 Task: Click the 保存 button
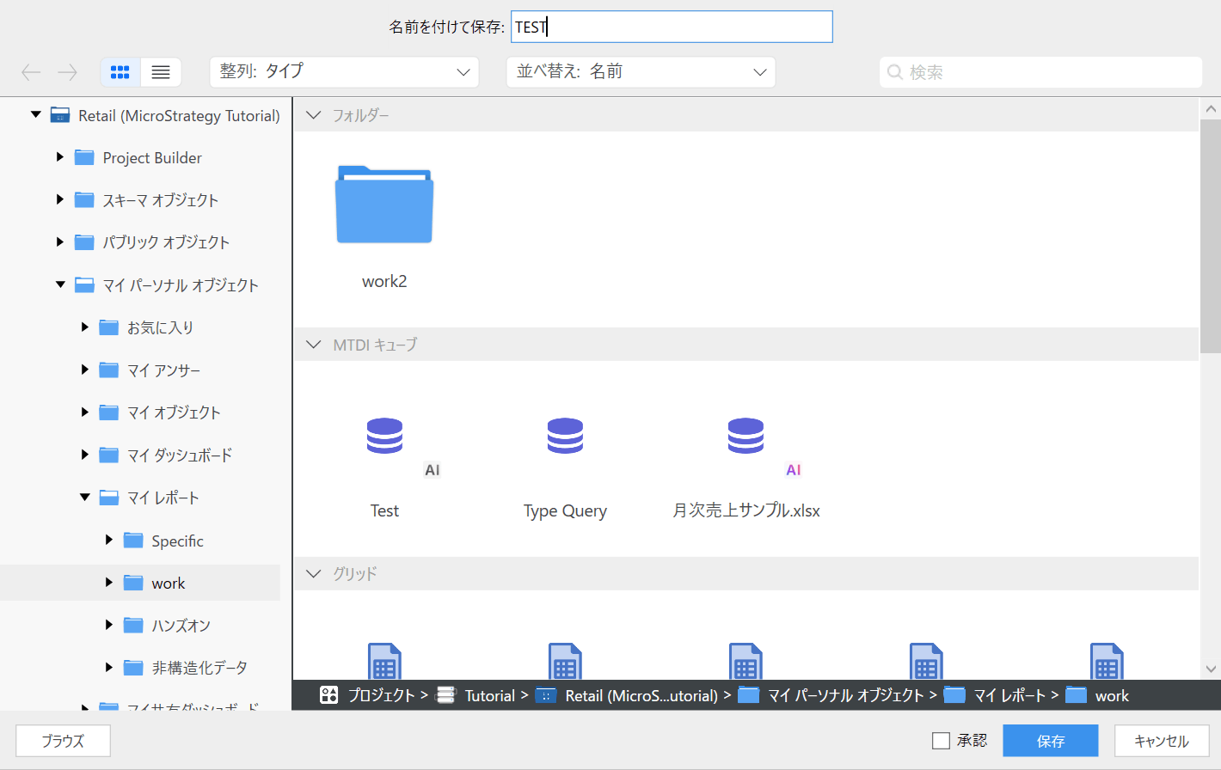point(1050,741)
